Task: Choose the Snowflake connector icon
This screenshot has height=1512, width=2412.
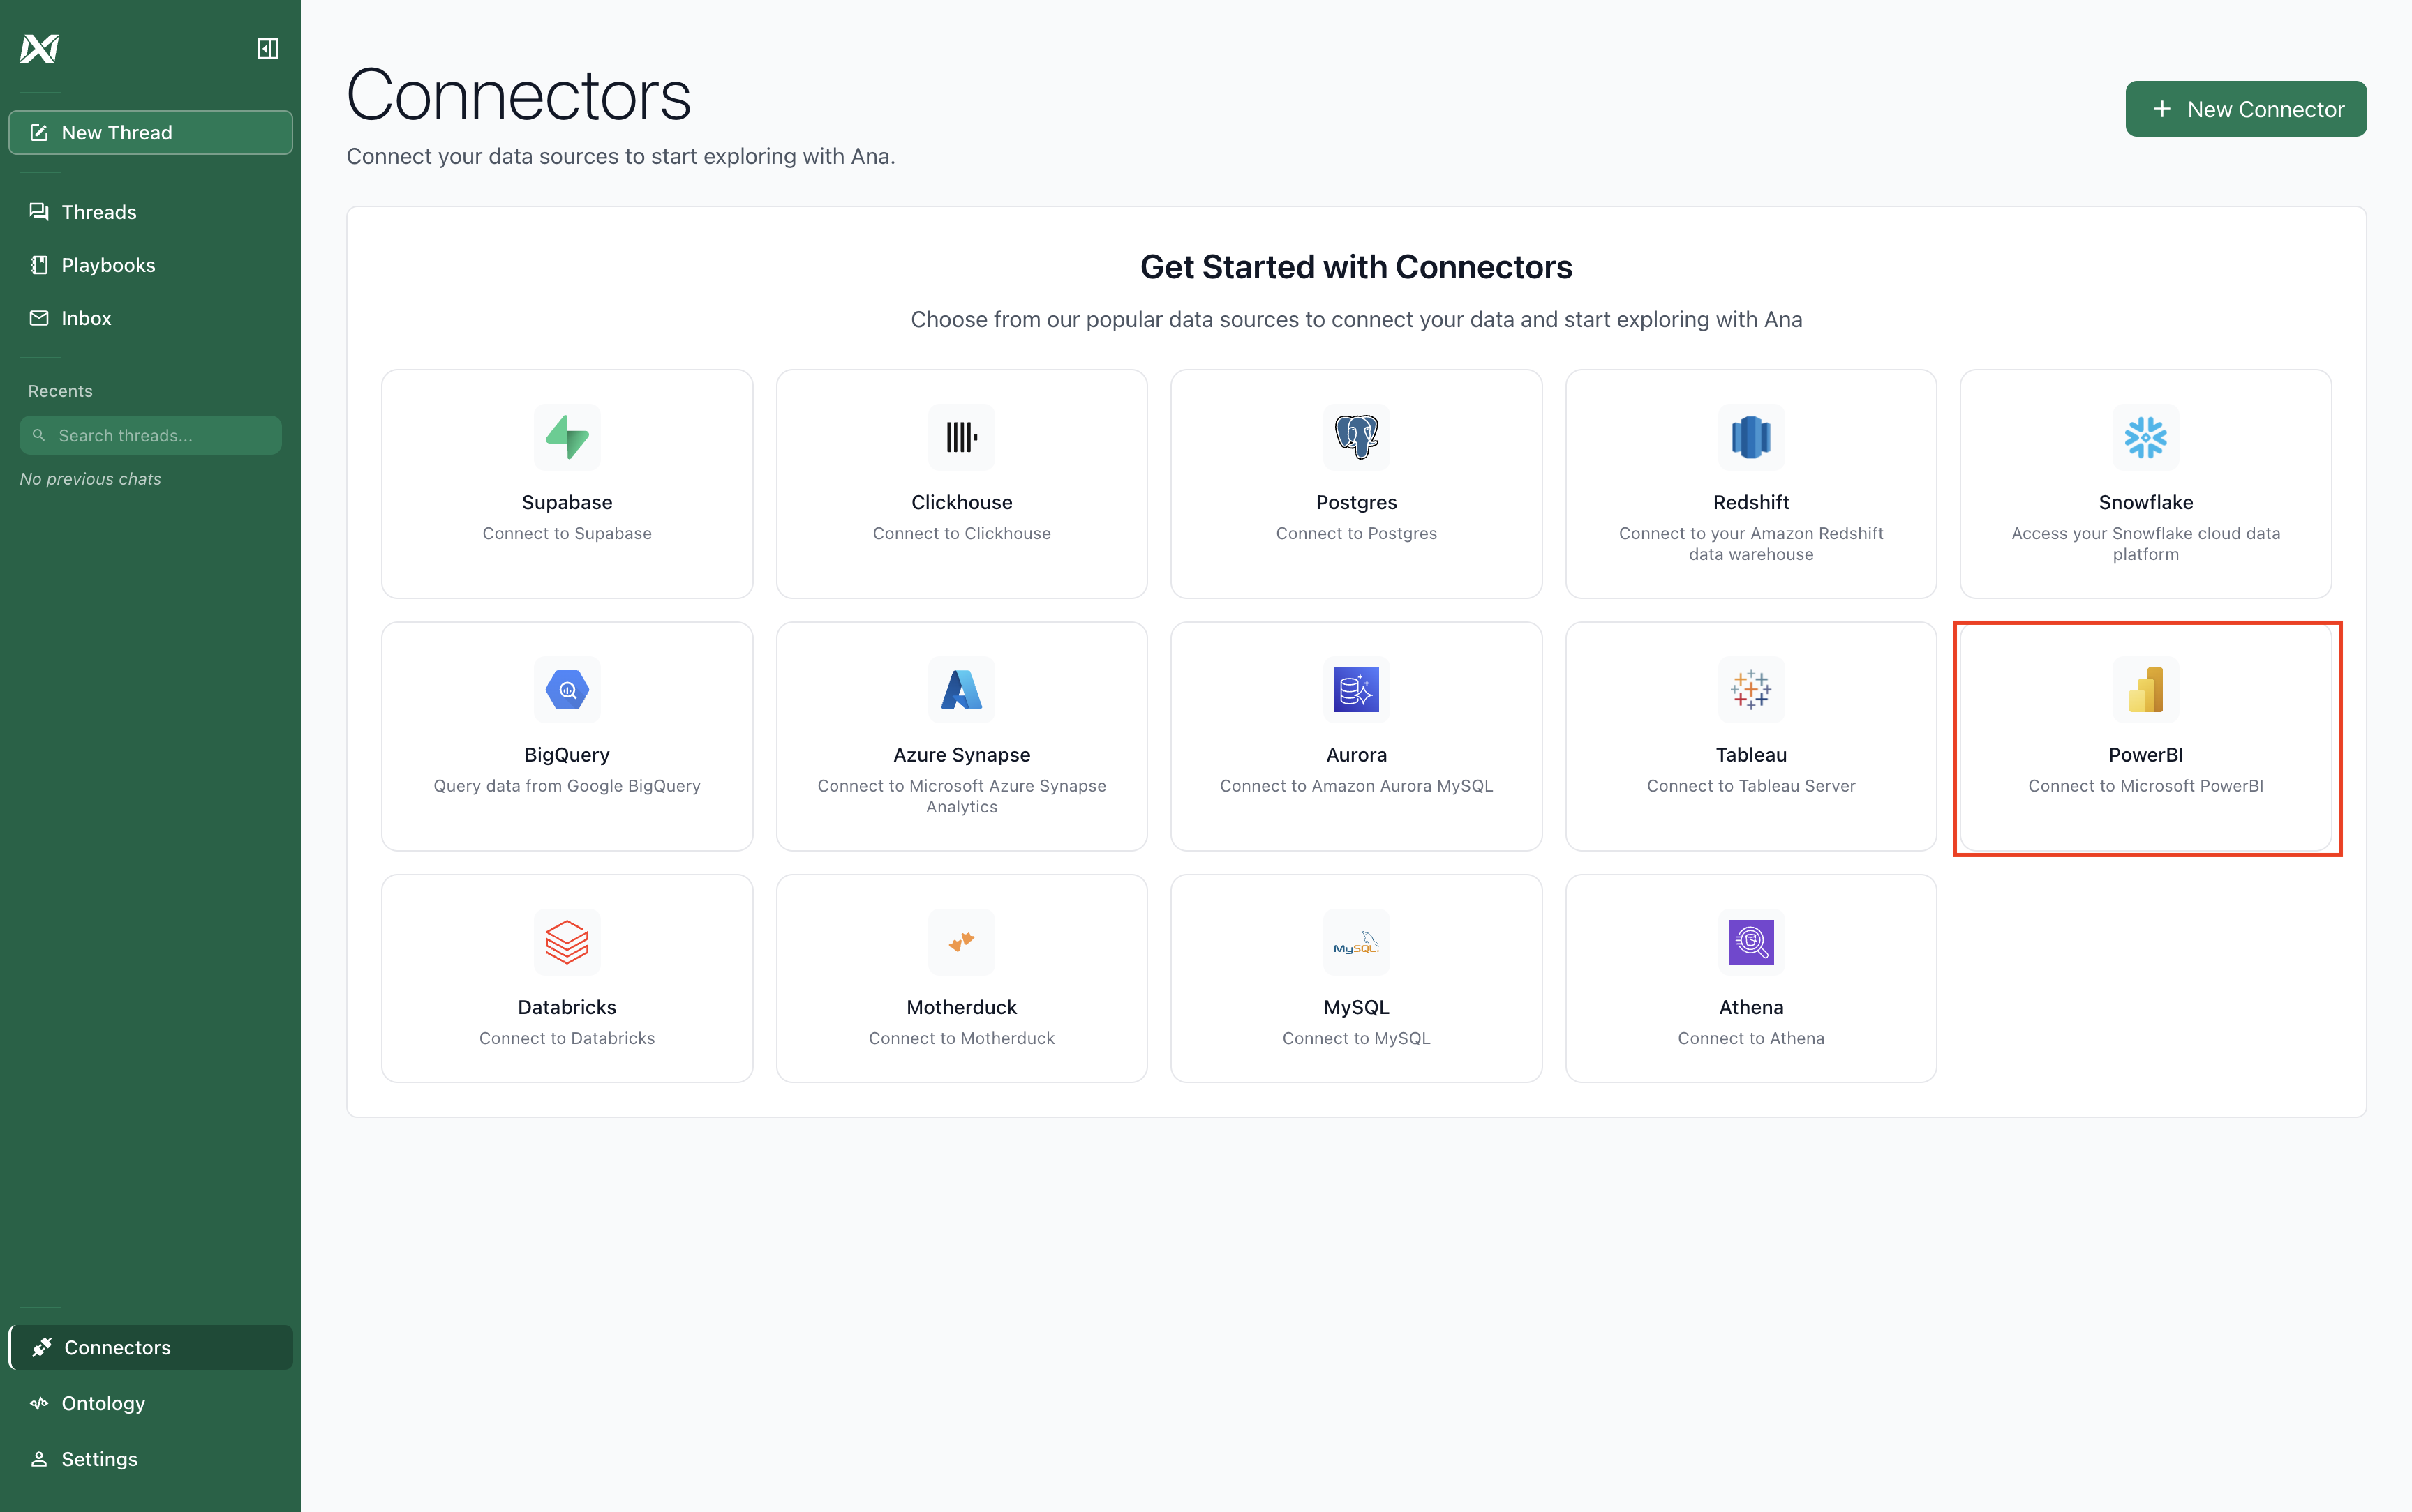Action: point(2145,437)
